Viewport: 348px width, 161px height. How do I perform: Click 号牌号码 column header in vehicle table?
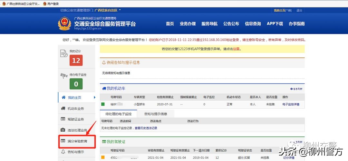[116, 97]
